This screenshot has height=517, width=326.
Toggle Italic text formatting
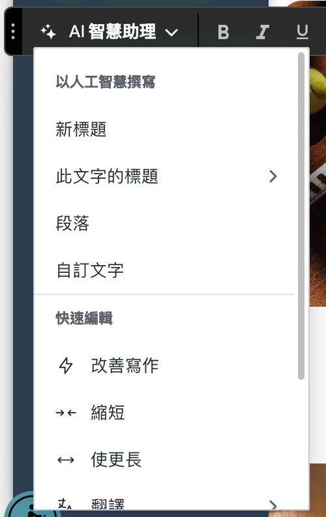pos(263,32)
